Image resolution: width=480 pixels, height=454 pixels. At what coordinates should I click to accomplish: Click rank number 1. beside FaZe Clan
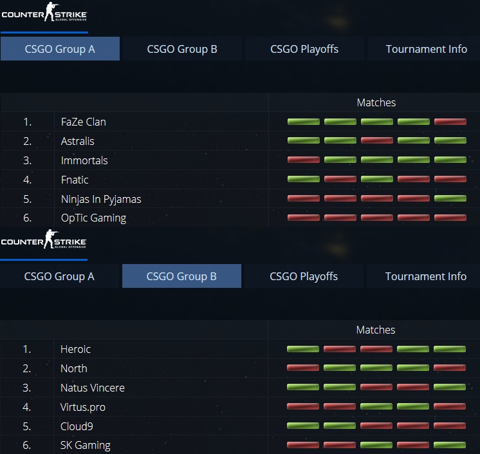(x=28, y=122)
